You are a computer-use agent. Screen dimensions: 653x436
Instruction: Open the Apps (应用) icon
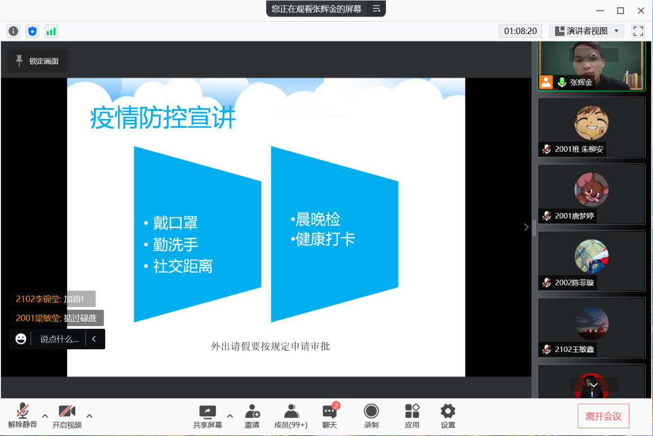(x=412, y=416)
